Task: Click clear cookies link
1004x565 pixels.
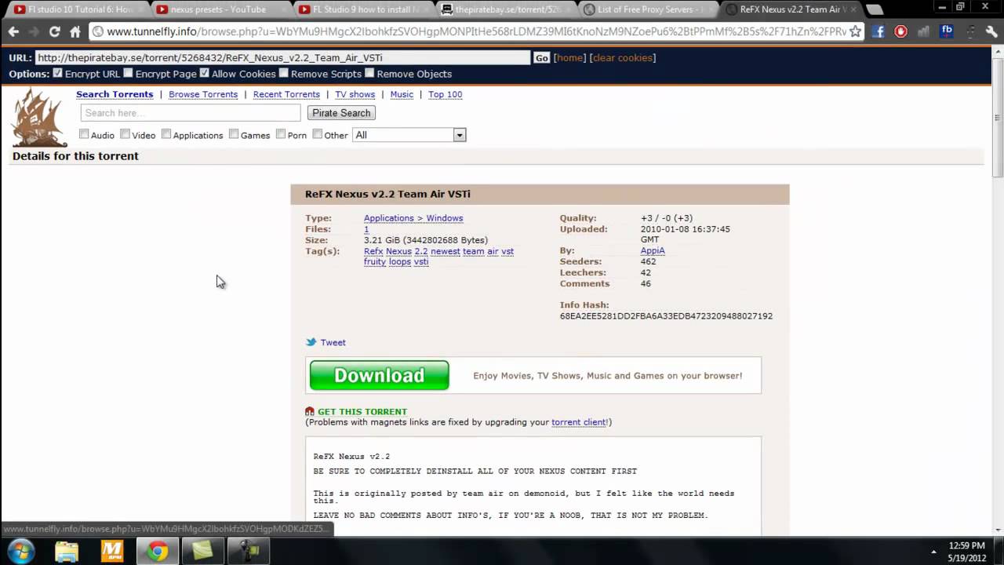Action: coord(623,58)
